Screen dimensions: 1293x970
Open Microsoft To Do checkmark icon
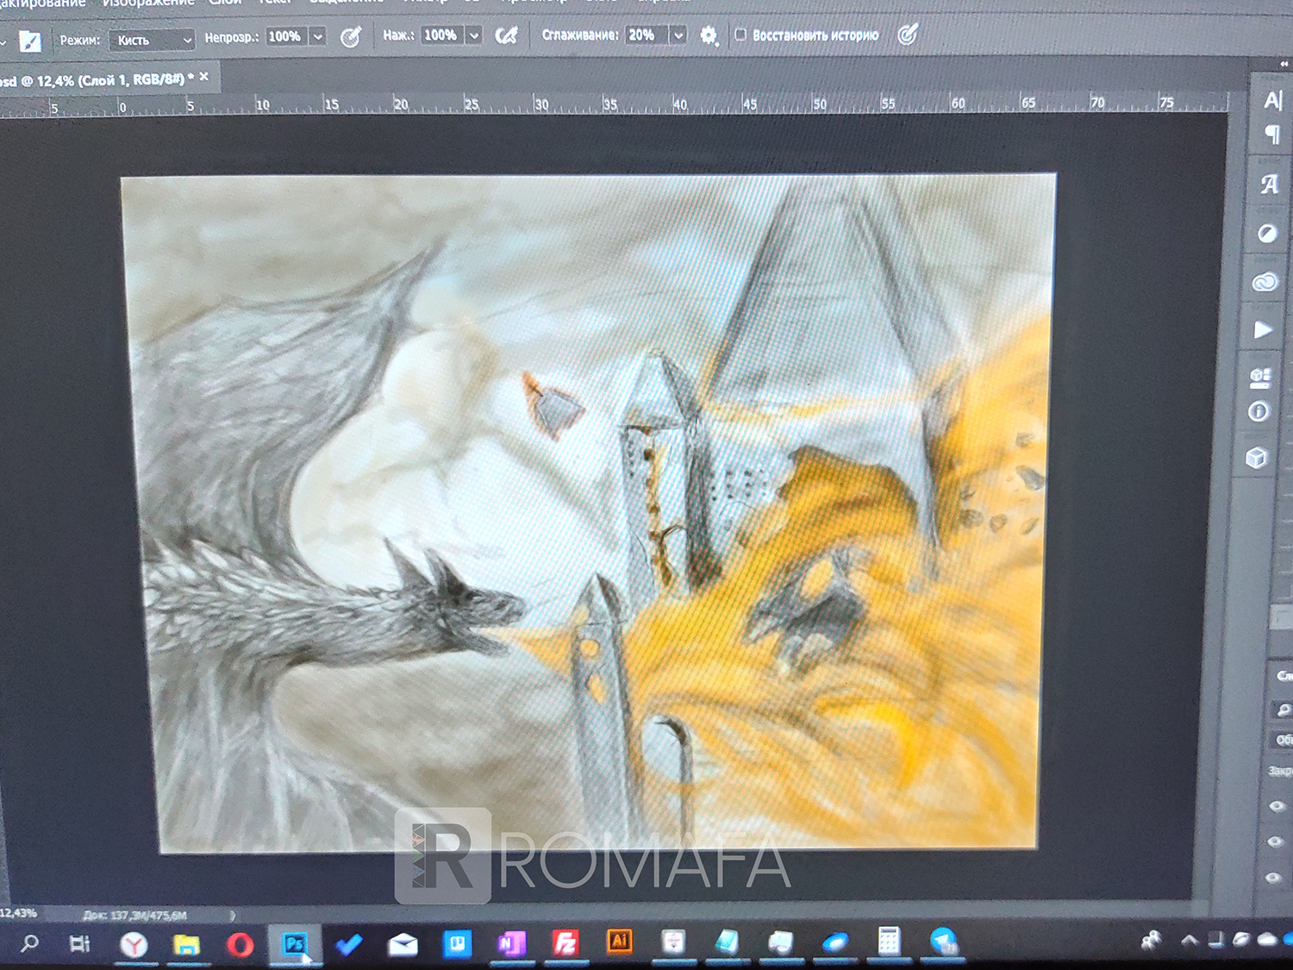click(349, 945)
